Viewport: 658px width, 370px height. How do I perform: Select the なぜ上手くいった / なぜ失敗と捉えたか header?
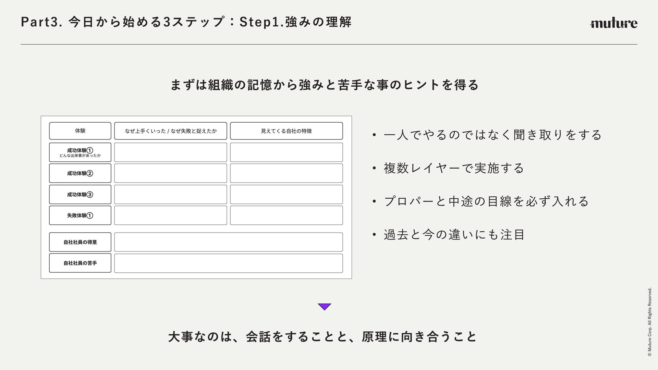(x=171, y=131)
